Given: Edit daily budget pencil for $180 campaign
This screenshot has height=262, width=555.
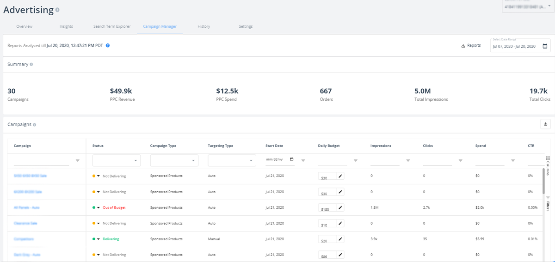Looking at the screenshot, I should [340, 208].
